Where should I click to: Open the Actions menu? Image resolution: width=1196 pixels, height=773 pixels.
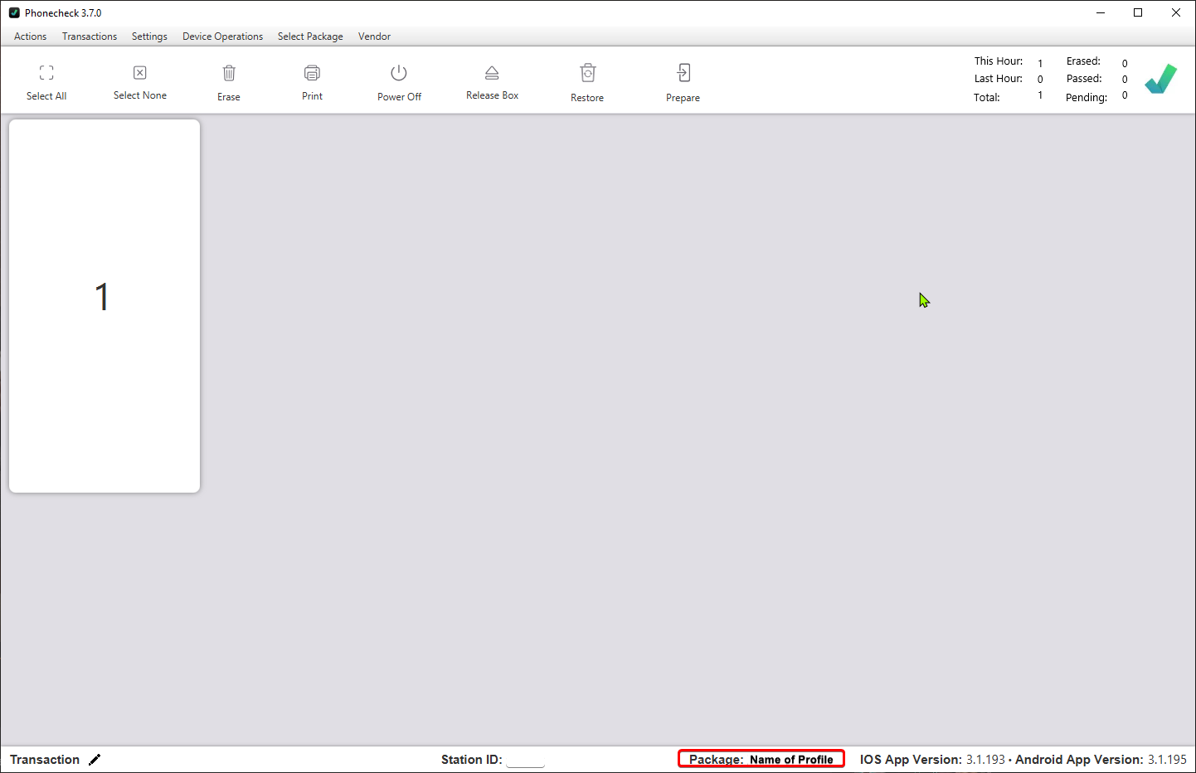pos(31,36)
